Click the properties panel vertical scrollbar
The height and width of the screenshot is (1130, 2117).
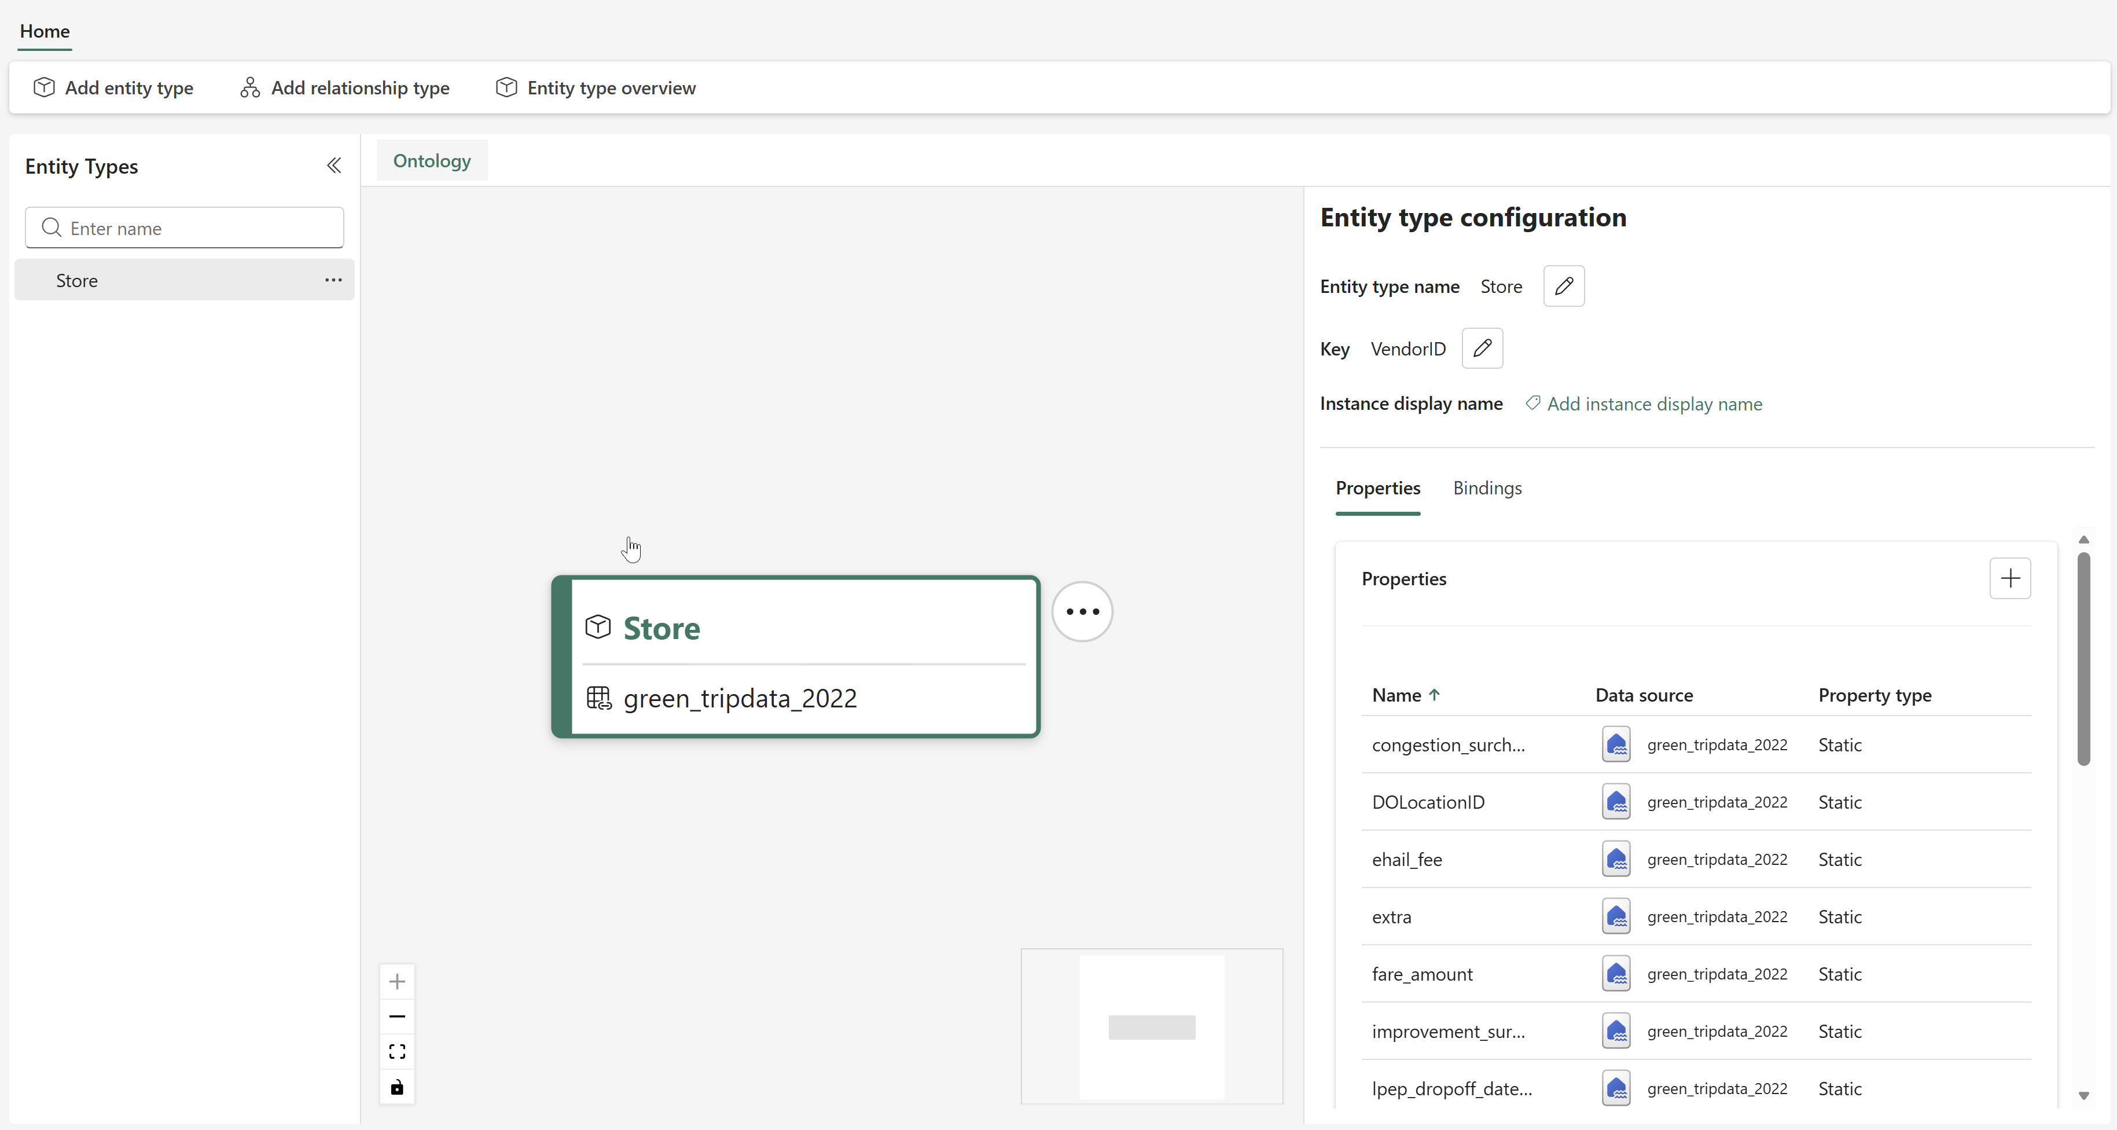pyautogui.click(x=2082, y=658)
